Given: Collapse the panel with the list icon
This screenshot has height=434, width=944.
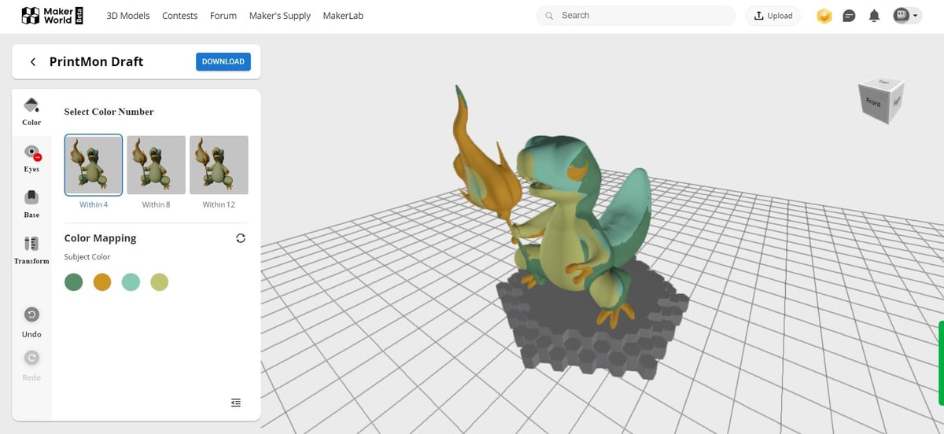Looking at the screenshot, I should point(236,403).
